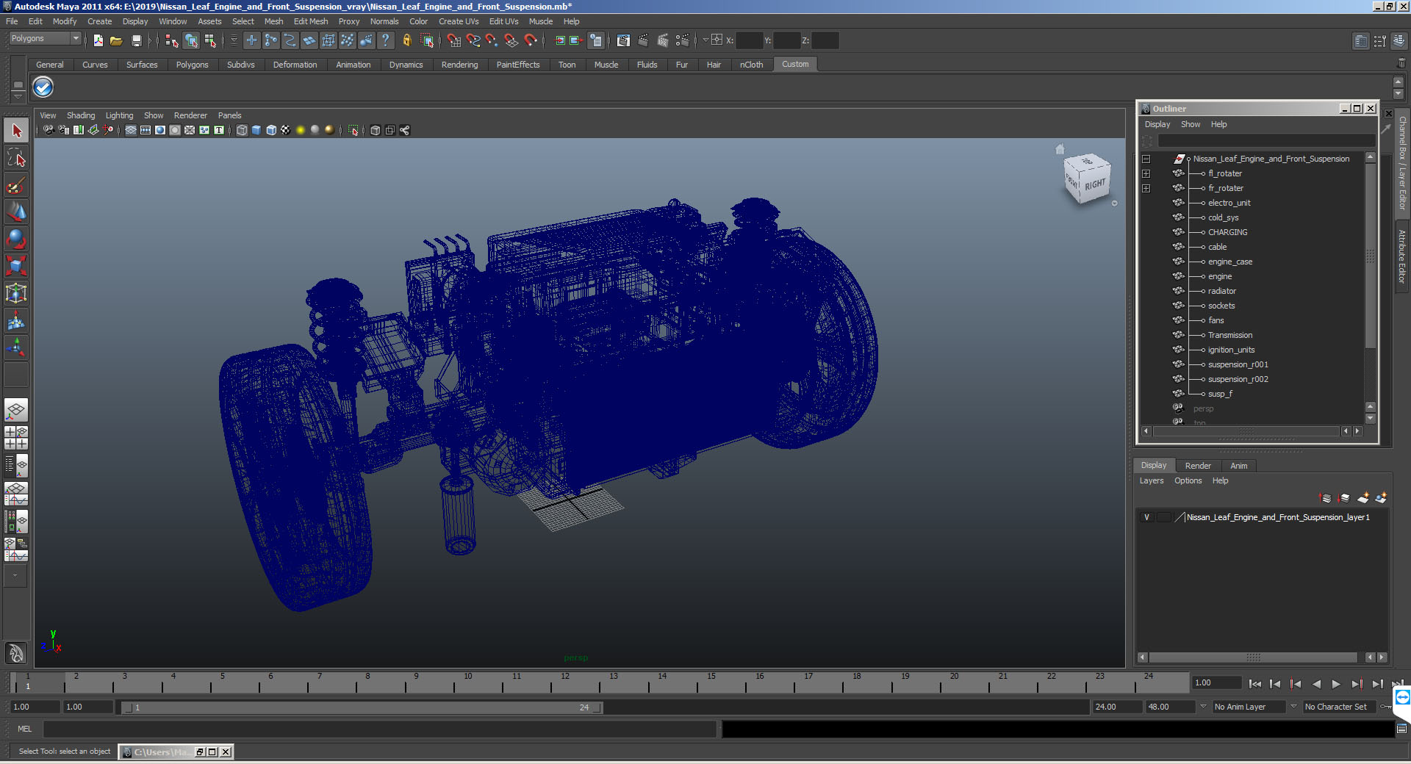1411x764 pixels.
Task: Open the Anim layer tab
Action: click(x=1239, y=466)
